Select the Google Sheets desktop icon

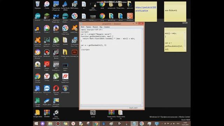37,102
